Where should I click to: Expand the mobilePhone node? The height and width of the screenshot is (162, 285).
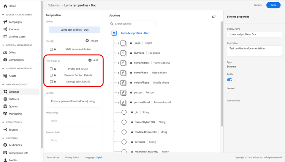pos(119,83)
